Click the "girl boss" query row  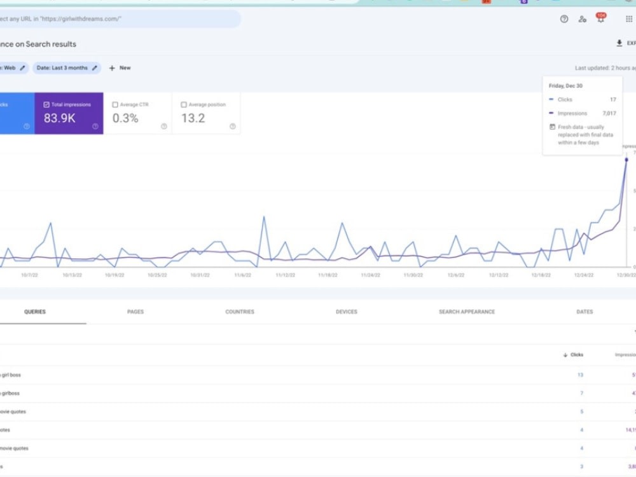tap(318, 375)
